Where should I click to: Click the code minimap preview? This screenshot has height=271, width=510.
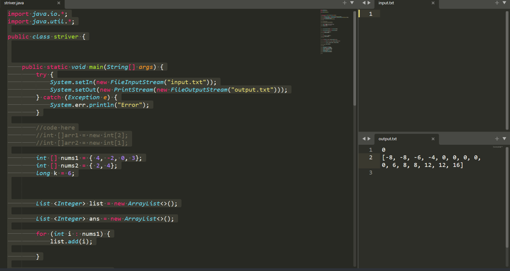[335, 32]
